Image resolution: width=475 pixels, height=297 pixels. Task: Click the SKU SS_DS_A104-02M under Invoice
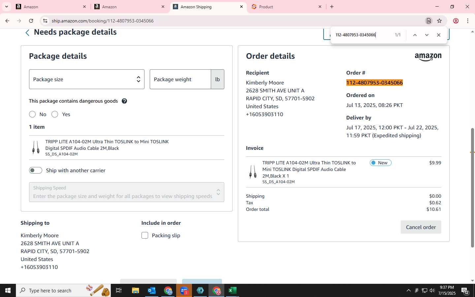[x=278, y=182]
